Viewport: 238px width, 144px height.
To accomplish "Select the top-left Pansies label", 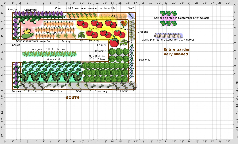I will [x=13, y=9].
